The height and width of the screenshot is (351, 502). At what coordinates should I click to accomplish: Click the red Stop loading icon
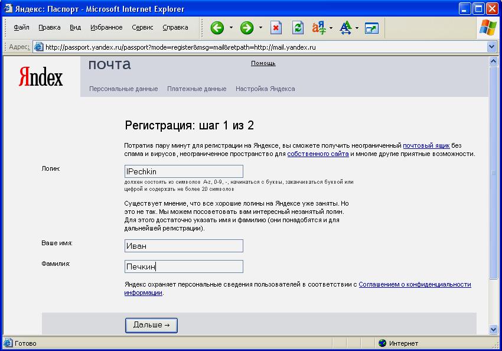pos(276,28)
